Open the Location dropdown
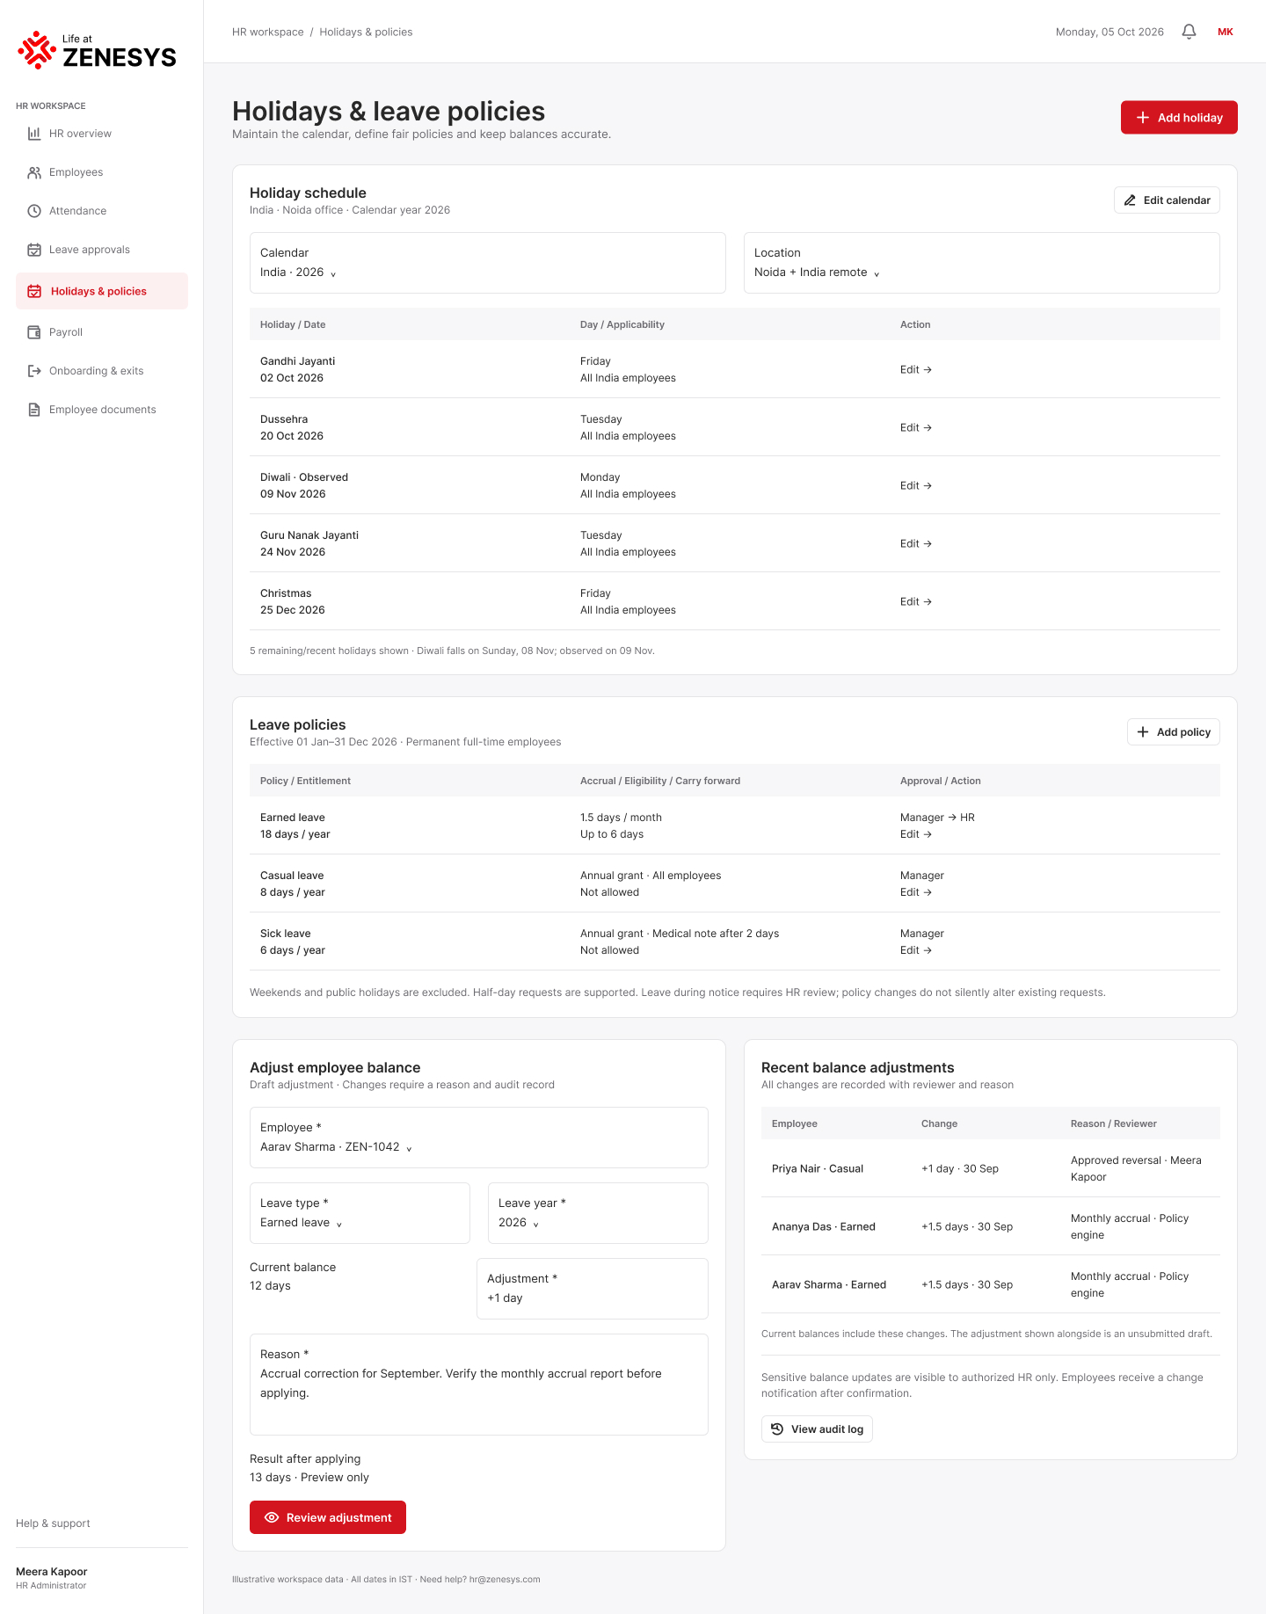The image size is (1266, 1614). pyautogui.click(x=982, y=263)
